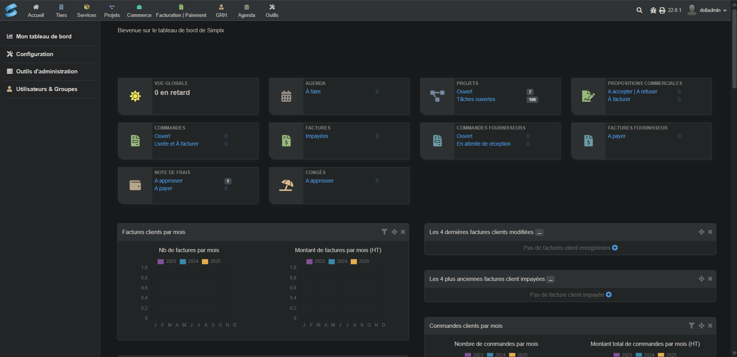Open filter on Factures clients par mois

pyautogui.click(x=384, y=232)
